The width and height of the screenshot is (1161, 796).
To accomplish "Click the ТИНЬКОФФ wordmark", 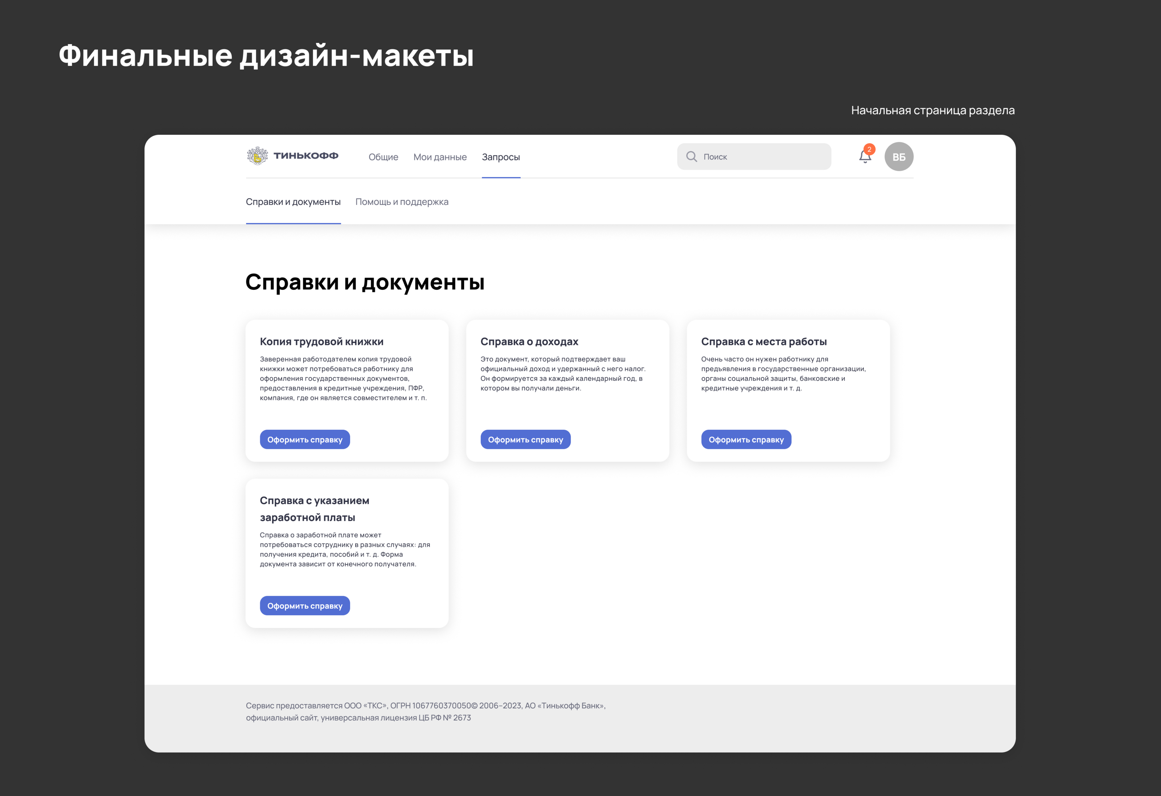I will (306, 156).
